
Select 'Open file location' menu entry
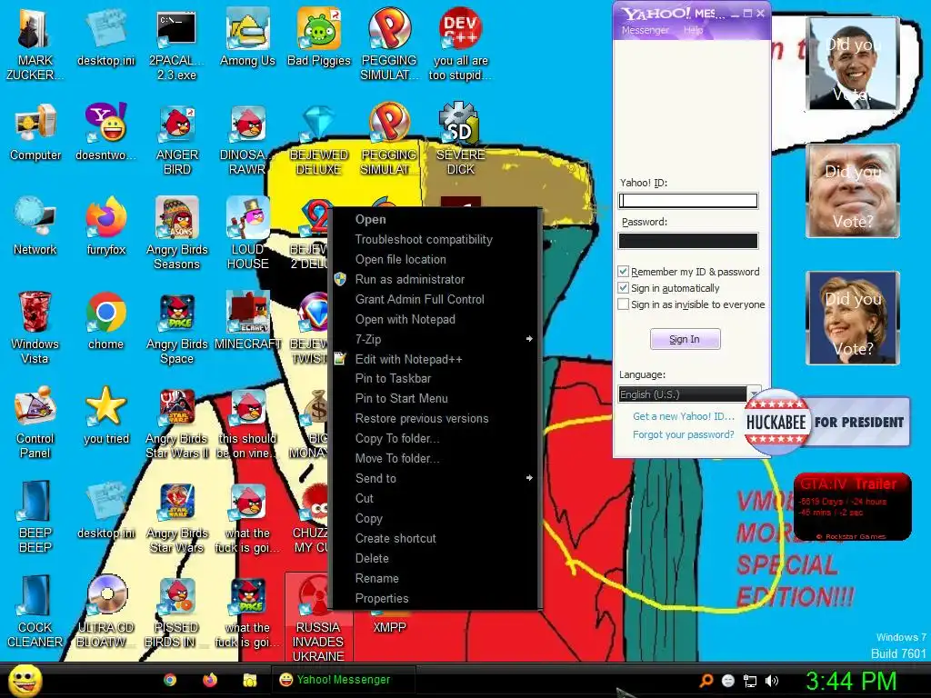coord(435,259)
